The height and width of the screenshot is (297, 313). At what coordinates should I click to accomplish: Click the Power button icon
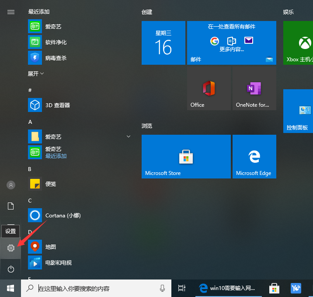tap(11, 269)
